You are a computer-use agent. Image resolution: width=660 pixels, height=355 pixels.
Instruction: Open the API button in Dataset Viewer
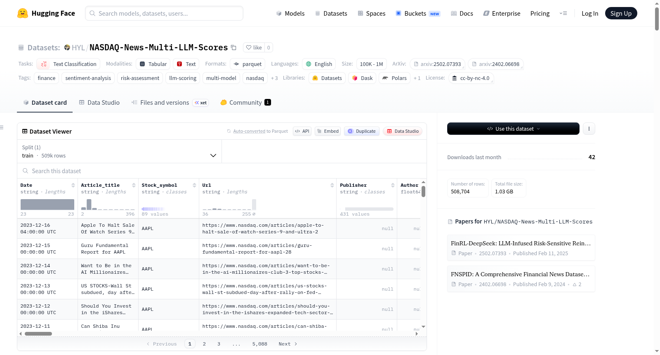tap(302, 131)
